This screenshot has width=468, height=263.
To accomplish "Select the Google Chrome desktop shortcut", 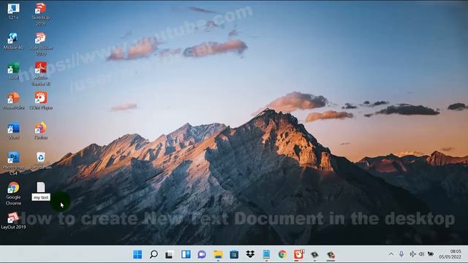I will (13, 194).
